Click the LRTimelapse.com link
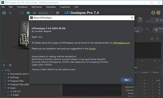Screen dimensions: 163x98 [121, 43]
